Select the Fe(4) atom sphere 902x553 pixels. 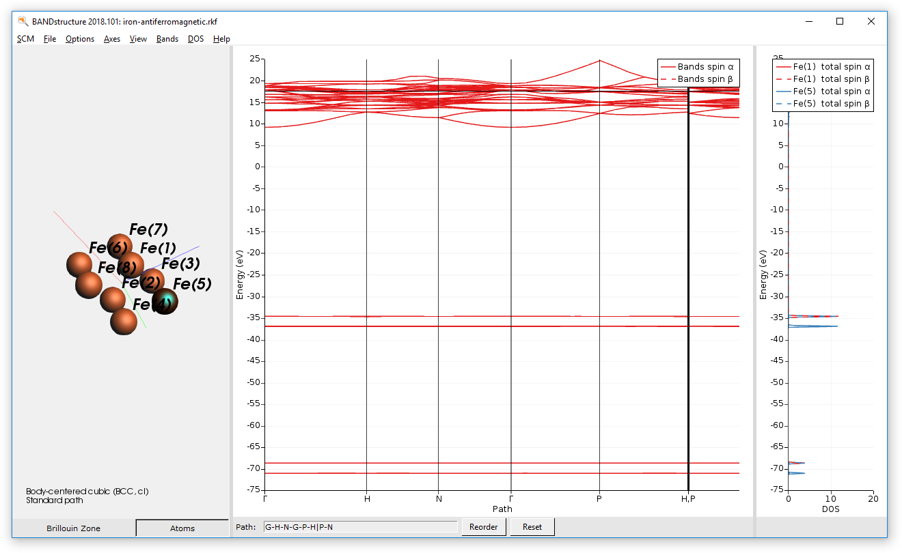166,301
